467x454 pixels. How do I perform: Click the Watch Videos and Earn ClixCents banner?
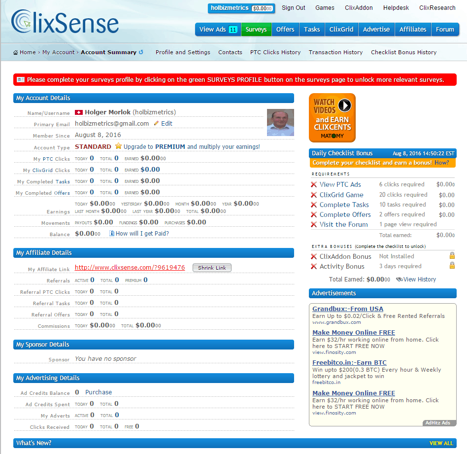[332, 118]
